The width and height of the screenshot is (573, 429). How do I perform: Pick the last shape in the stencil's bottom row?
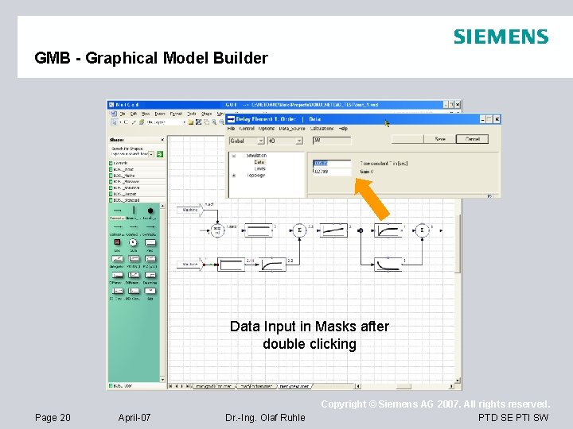point(150,291)
